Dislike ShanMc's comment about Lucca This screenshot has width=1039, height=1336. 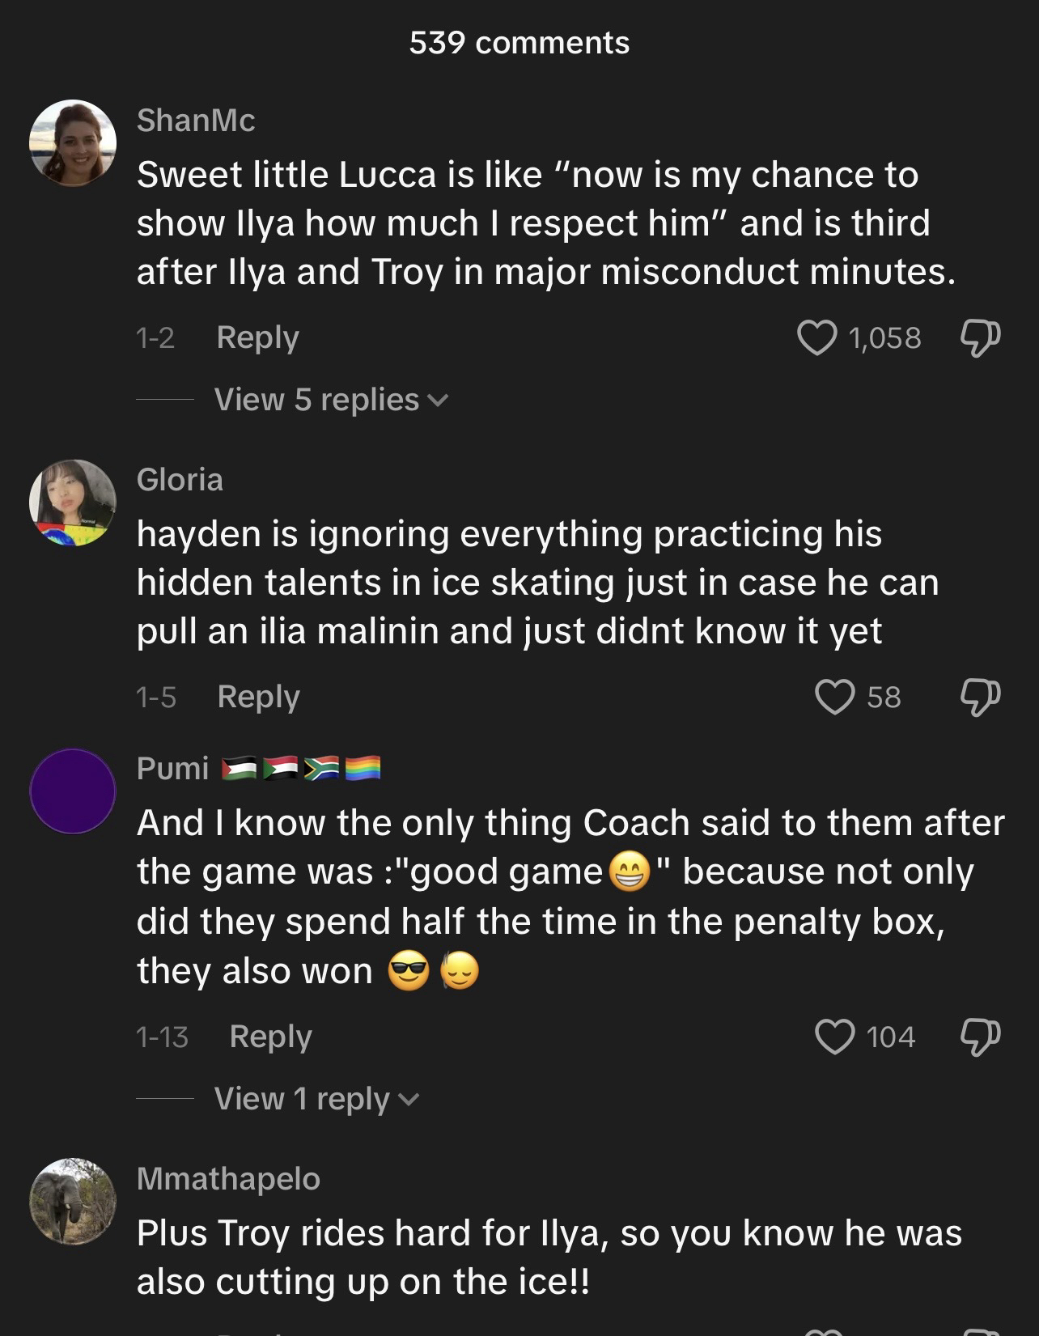[980, 337]
